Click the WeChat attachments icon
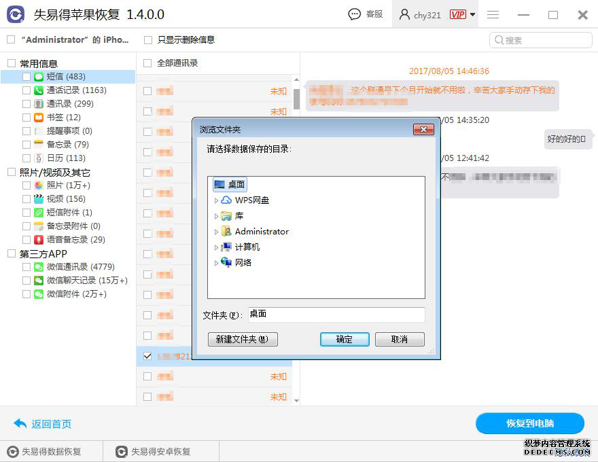The width and height of the screenshot is (598, 462). click(39, 294)
